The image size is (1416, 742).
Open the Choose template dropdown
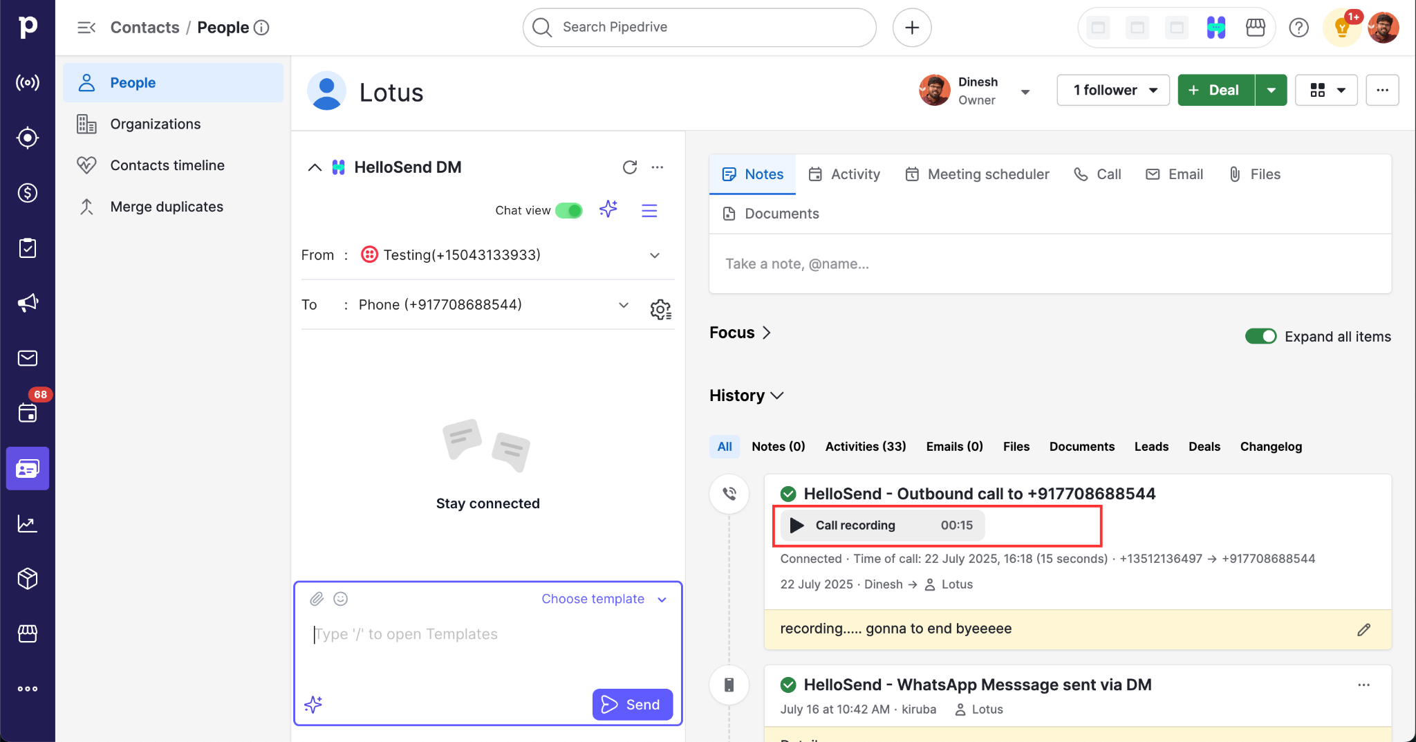603,599
